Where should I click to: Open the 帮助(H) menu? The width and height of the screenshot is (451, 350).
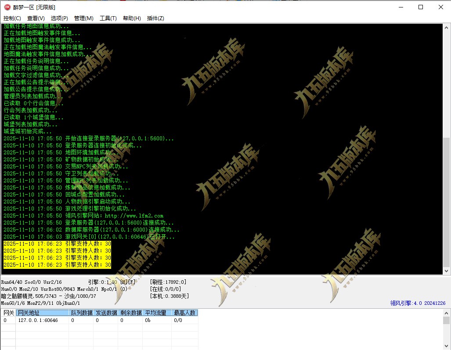(x=132, y=18)
